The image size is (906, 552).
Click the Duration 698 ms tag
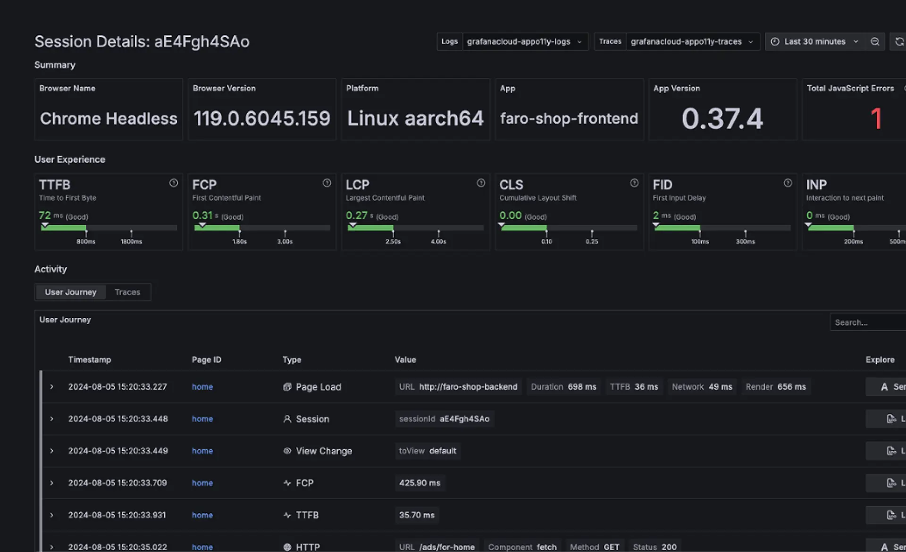click(x=563, y=387)
